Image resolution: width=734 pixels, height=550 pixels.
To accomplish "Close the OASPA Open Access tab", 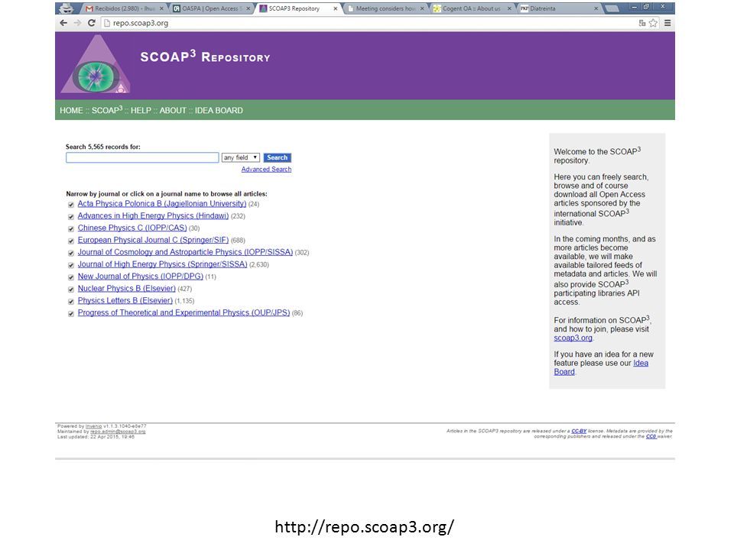I will (x=248, y=8).
